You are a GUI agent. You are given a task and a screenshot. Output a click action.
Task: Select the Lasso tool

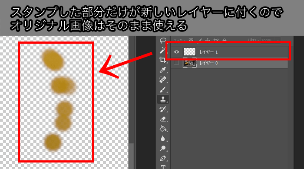[163, 40]
